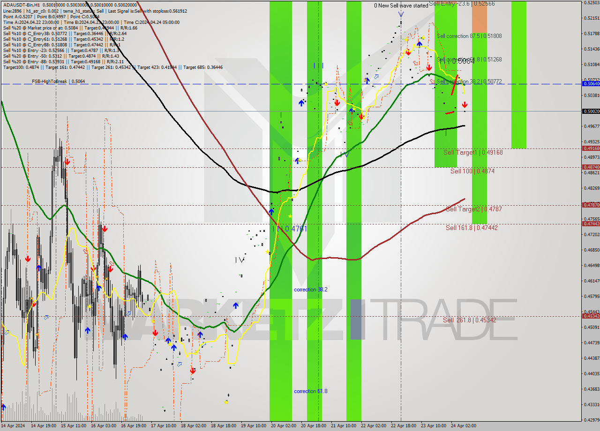The width and height of the screenshot is (600, 431).
Task: Click 'Sell Target2 | 0.4787' label
Action: pyautogui.click(x=474, y=209)
